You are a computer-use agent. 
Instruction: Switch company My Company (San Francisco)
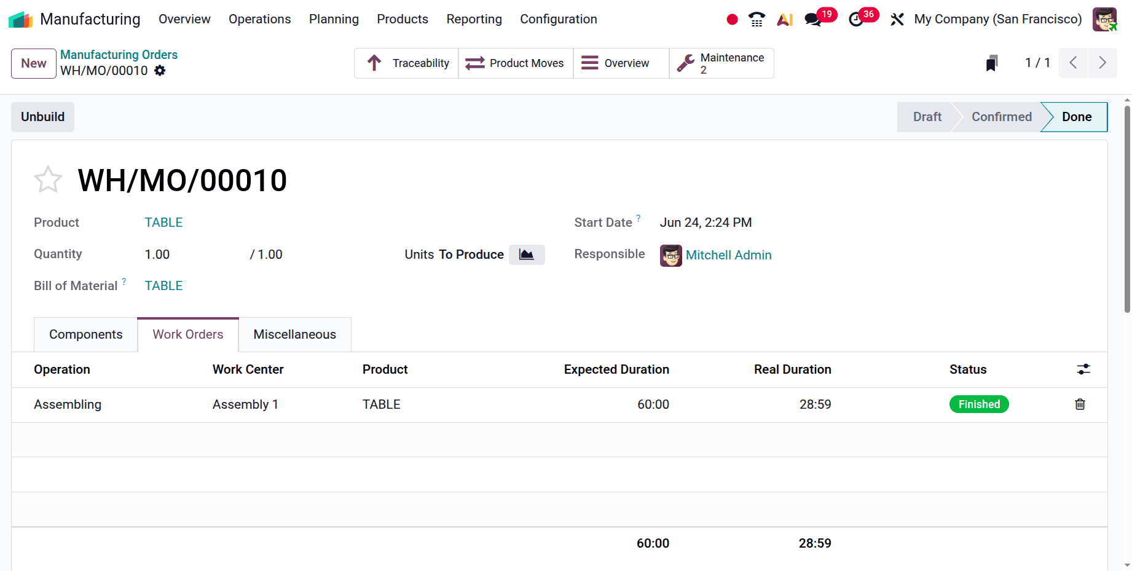998,19
